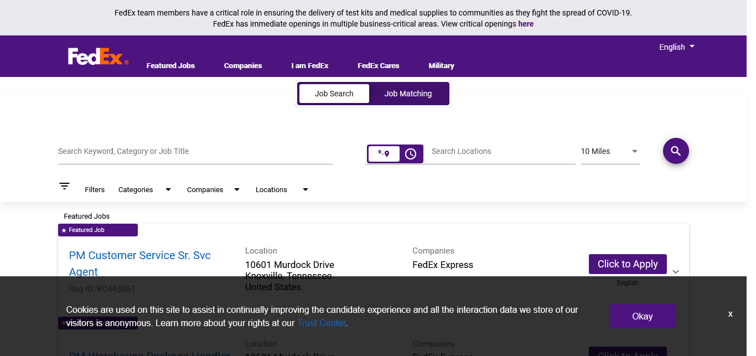Open the FedEx Cares menu item
756x356 pixels.
pyautogui.click(x=378, y=65)
